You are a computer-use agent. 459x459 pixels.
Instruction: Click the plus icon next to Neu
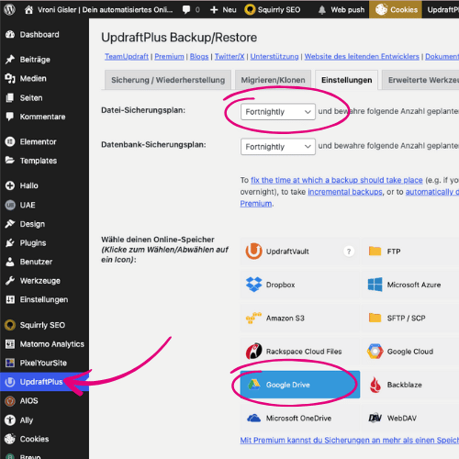point(214,10)
